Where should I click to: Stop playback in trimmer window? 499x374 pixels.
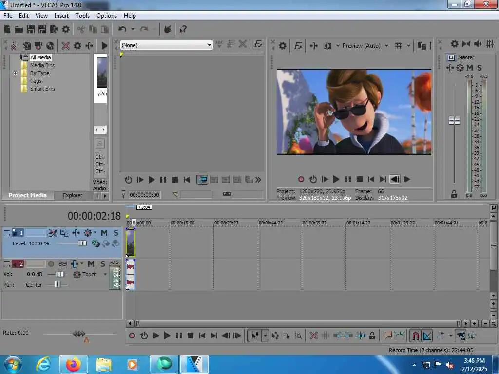click(175, 180)
